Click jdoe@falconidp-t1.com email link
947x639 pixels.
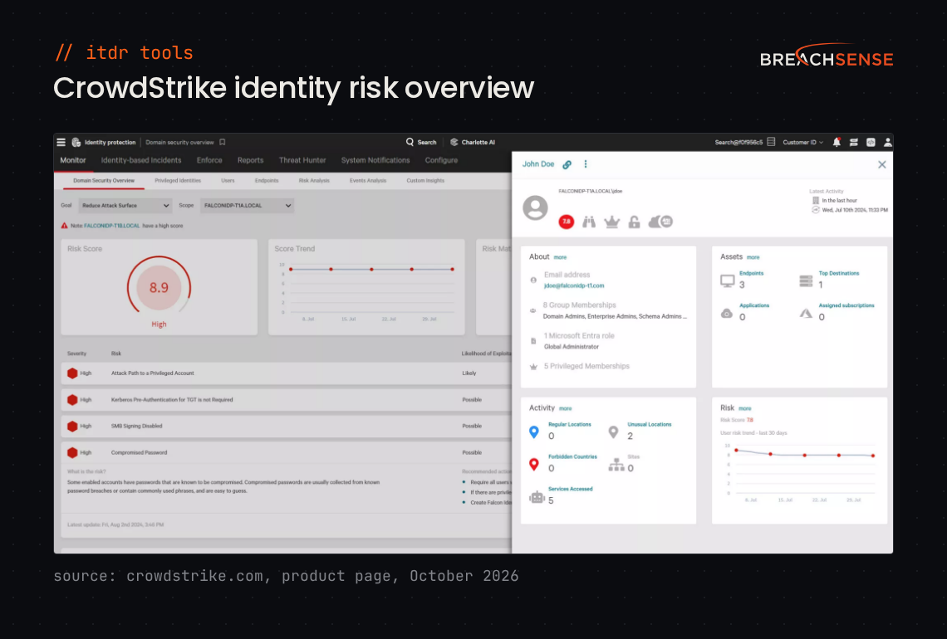pyautogui.click(x=574, y=286)
